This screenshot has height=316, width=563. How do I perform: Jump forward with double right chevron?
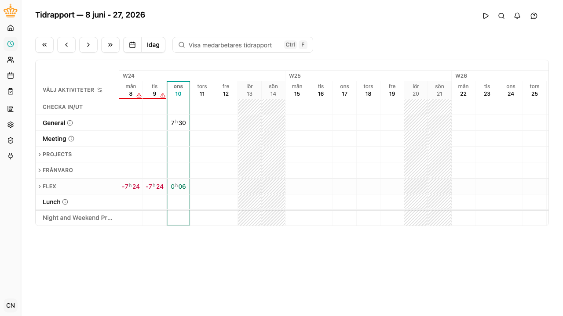pos(110,45)
